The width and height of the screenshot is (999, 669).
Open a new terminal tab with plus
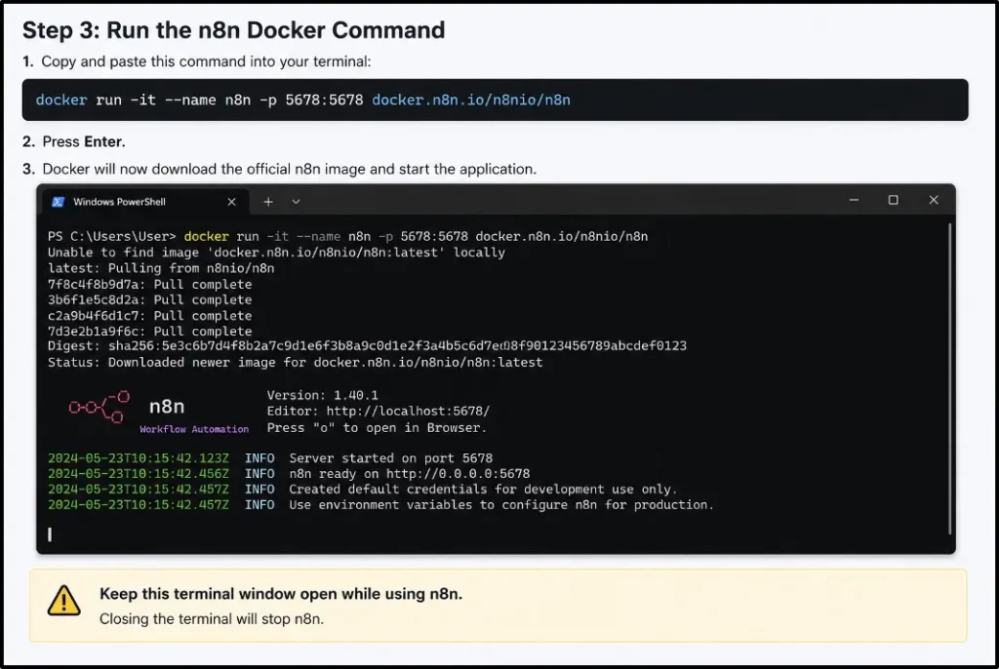[268, 202]
